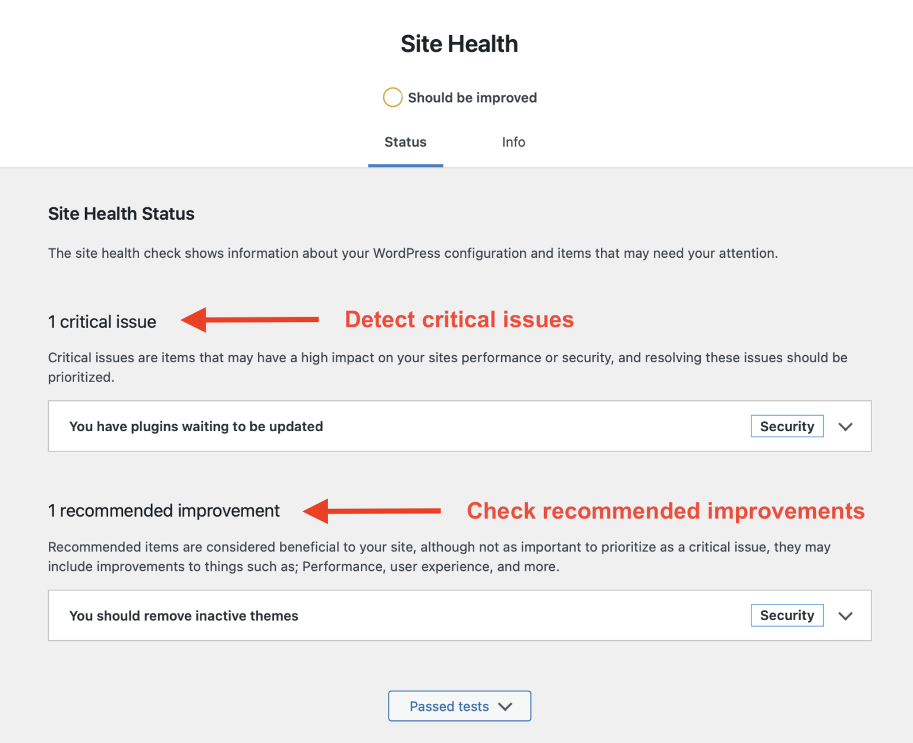Click the yellow site health status circle
Viewport: 913px width, 743px height.
click(392, 97)
